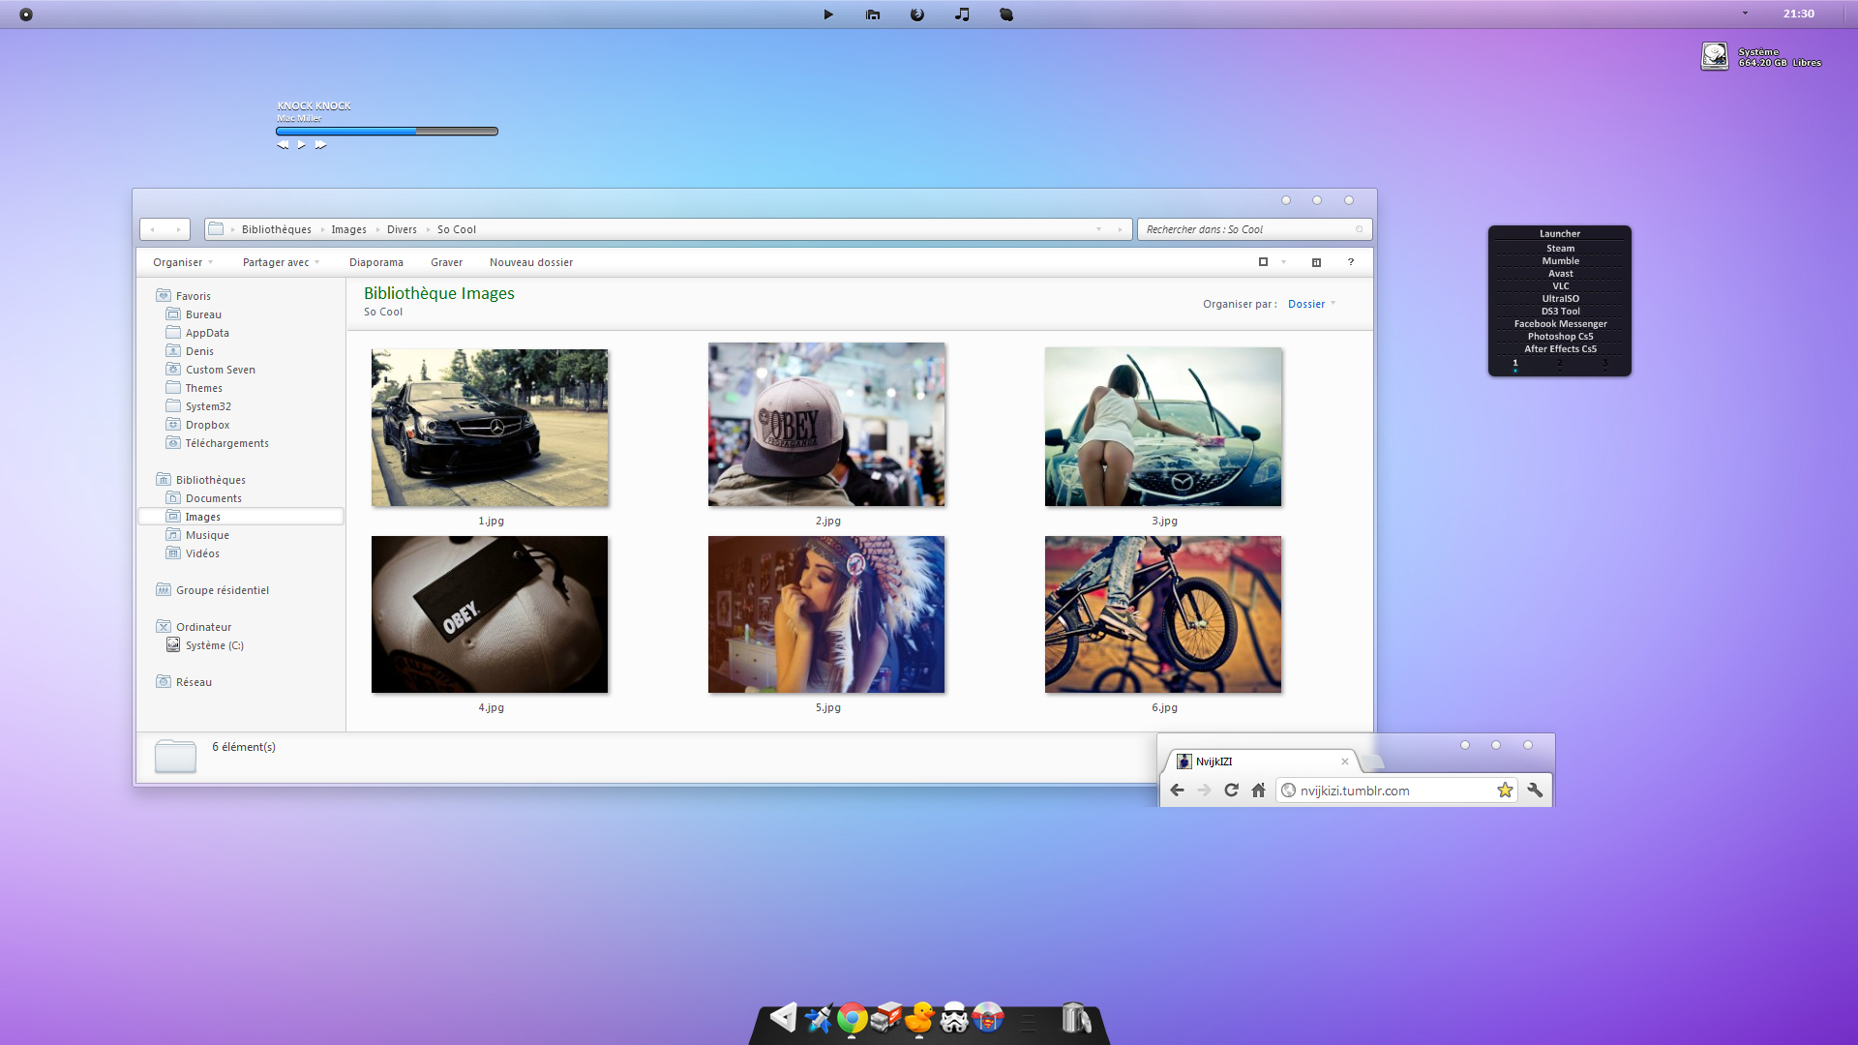The width and height of the screenshot is (1858, 1045).
Task: Skip to next track in music widget
Action: pos(320,145)
